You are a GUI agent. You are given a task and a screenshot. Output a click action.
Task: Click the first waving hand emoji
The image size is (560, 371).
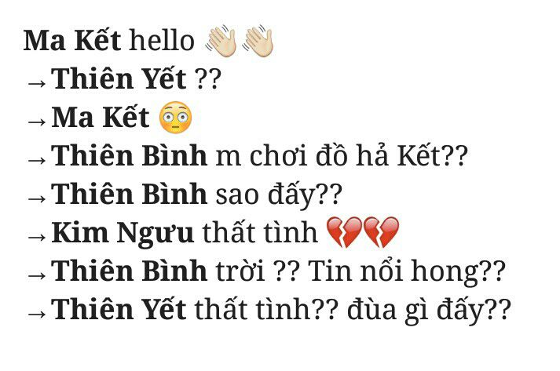click(x=221, y=41)
